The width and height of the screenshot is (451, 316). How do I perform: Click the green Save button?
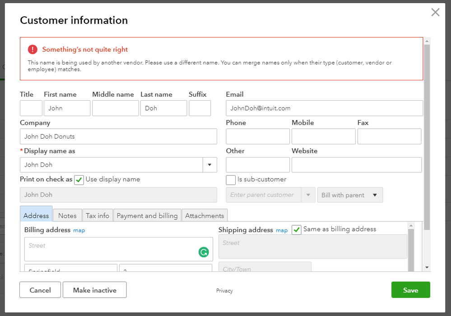click(410, 290)
